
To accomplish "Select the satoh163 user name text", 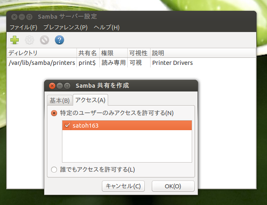I will point(86,126).
